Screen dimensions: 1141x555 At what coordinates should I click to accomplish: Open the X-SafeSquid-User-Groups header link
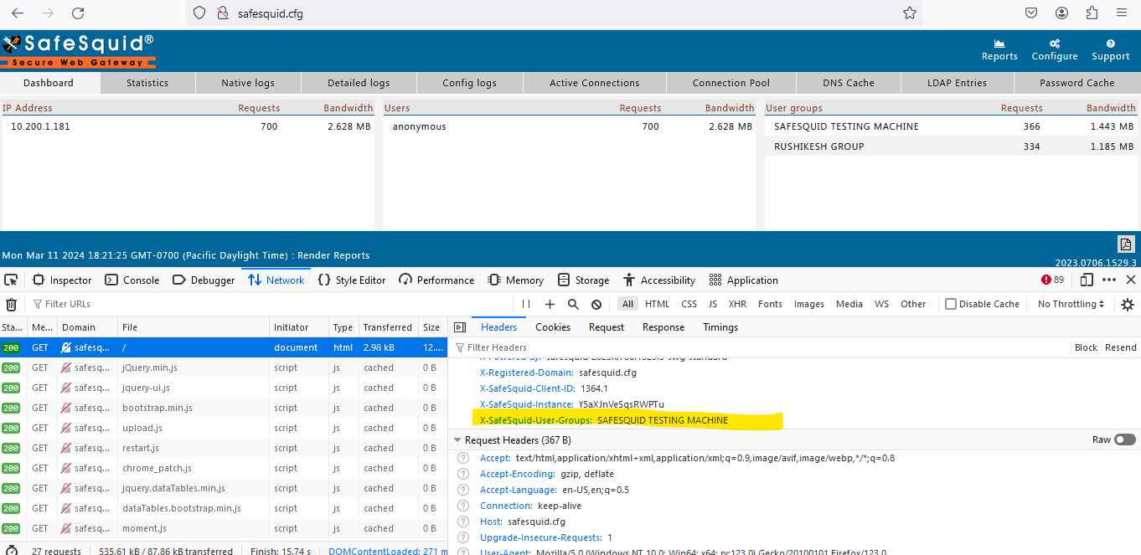pyautogui.click(x=536, y=420)
